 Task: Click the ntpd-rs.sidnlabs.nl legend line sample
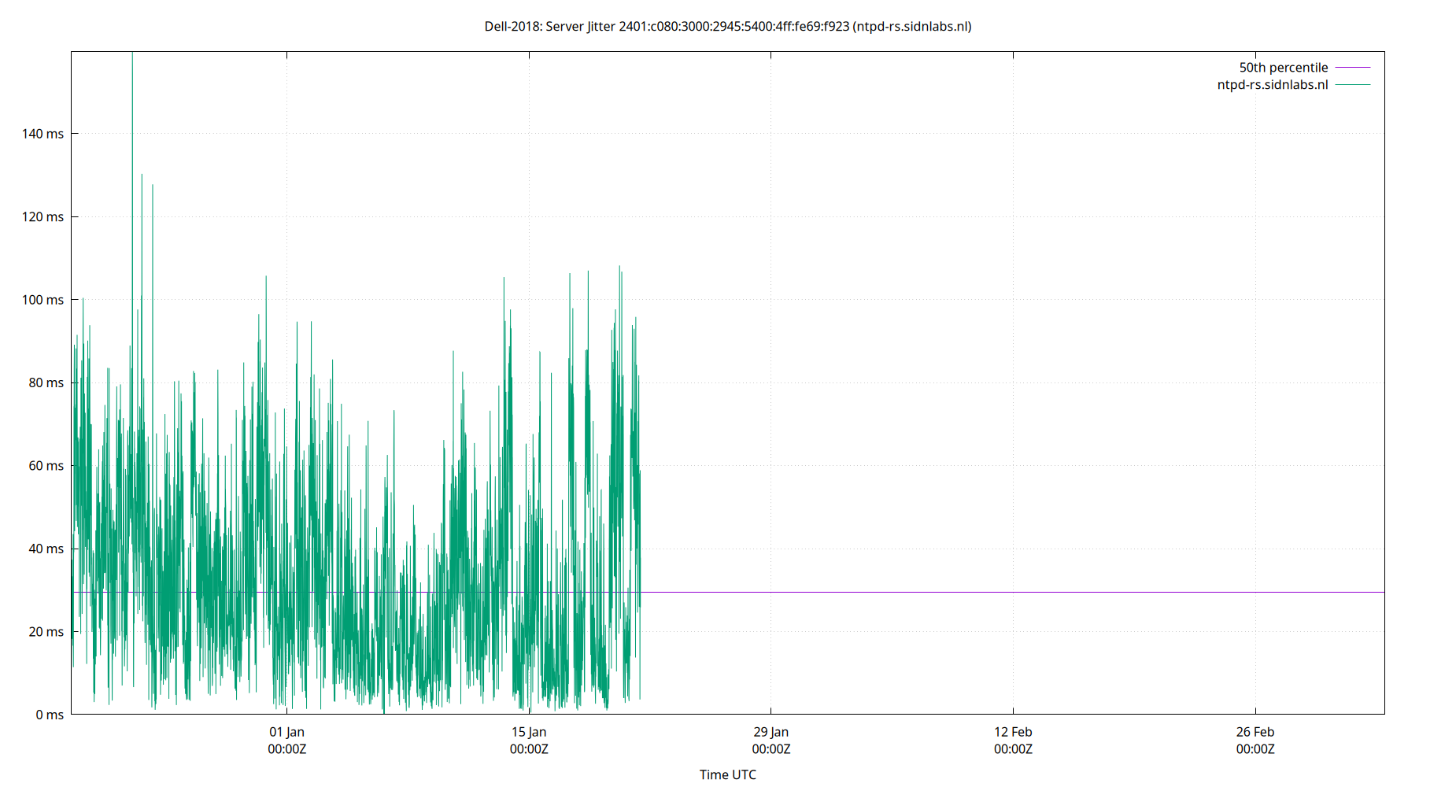point(1354,84)
